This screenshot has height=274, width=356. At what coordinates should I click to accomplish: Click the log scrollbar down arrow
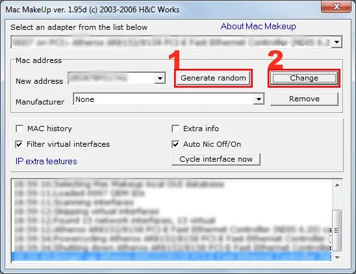pos(337,257)
